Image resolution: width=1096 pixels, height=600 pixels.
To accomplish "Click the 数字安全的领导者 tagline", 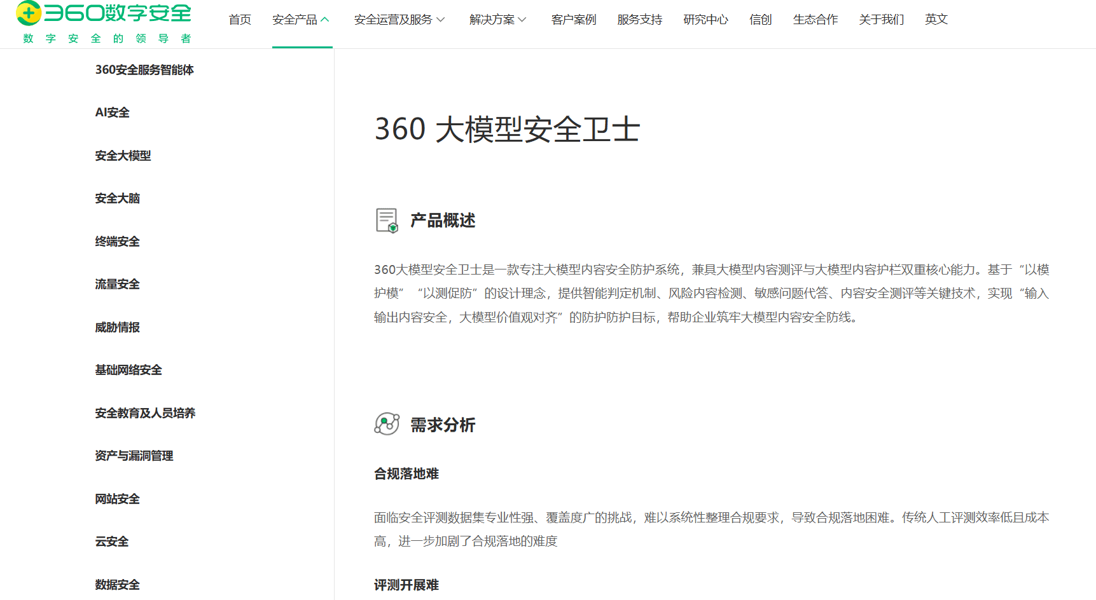I will click(x=107, y=39).
